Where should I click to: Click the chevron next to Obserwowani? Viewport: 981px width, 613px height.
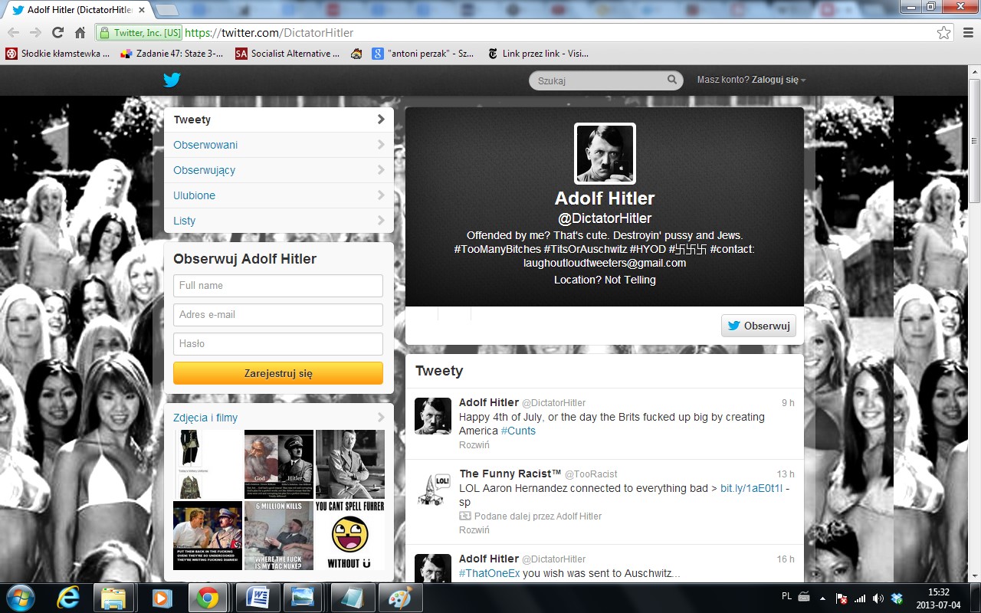pyautogui.click(x=381, y=145)
